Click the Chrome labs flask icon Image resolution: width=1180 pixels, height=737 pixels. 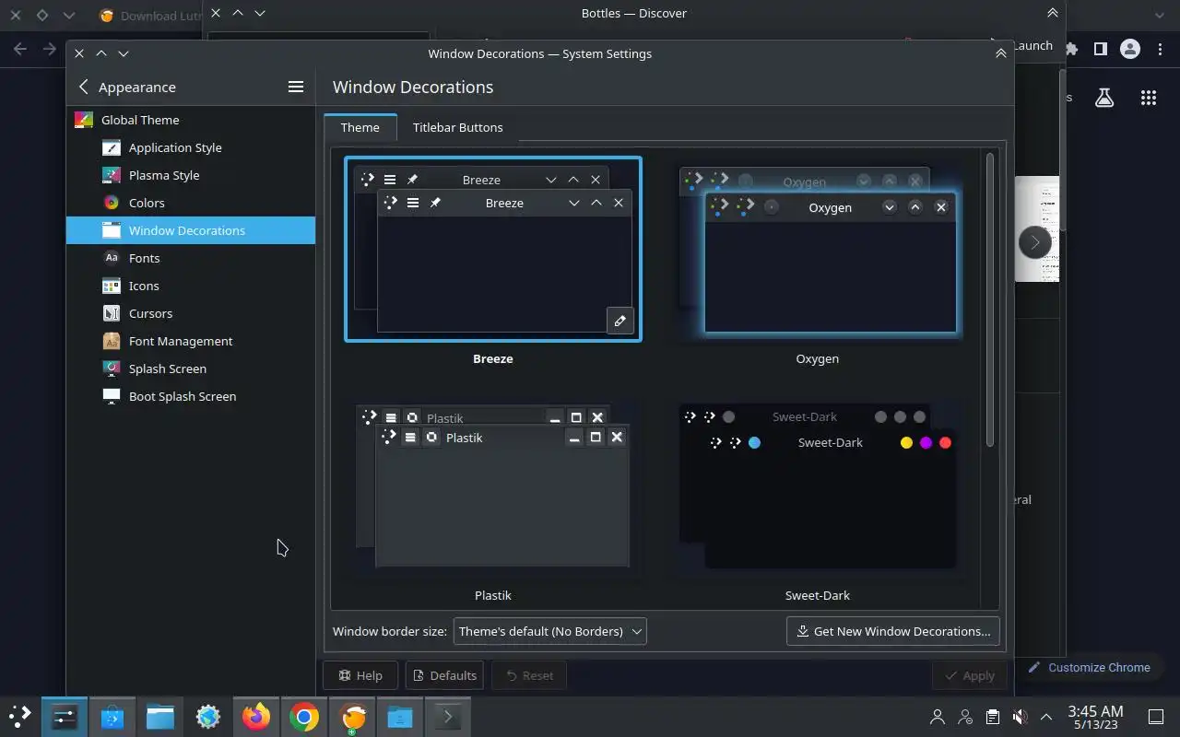pyautogui.click(x=1104, y=98)
